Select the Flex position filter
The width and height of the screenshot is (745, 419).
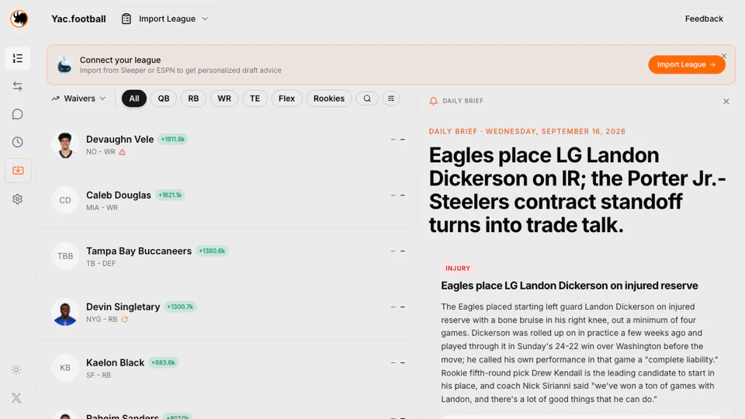286,99
